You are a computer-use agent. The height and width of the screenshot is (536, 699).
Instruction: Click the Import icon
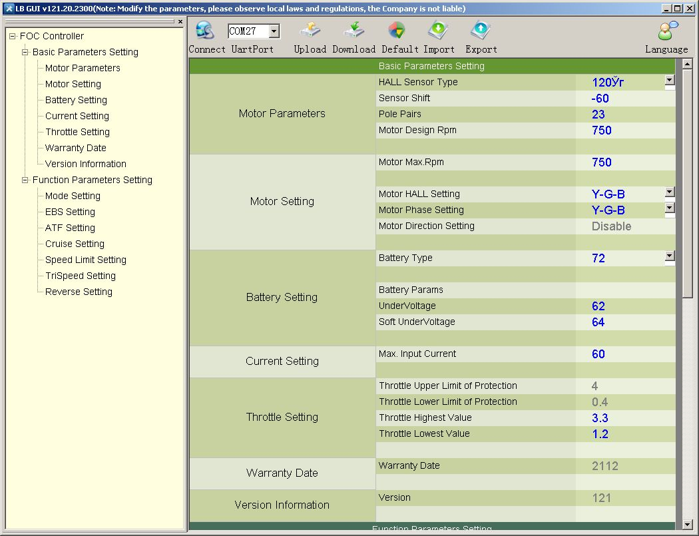point(438,31)
